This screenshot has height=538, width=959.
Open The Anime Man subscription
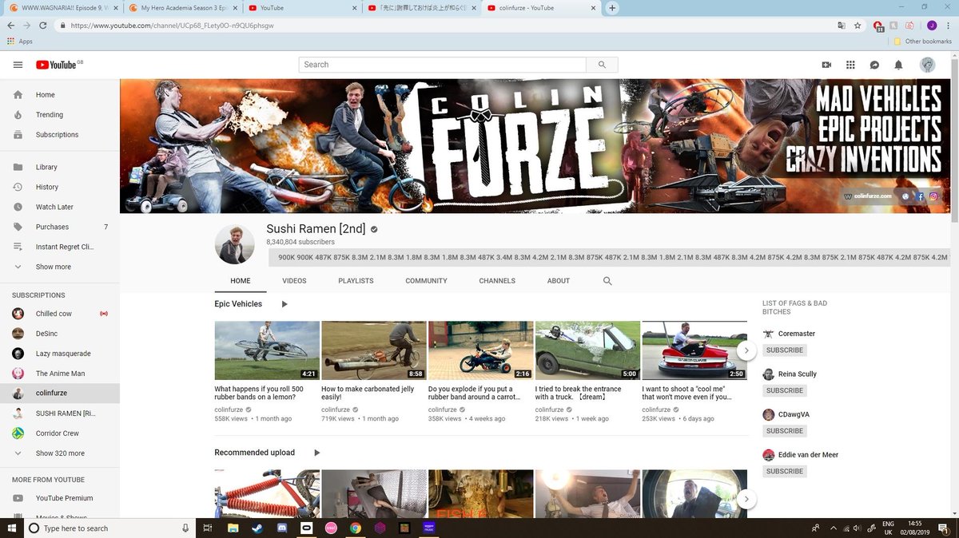tap(60, 374)
